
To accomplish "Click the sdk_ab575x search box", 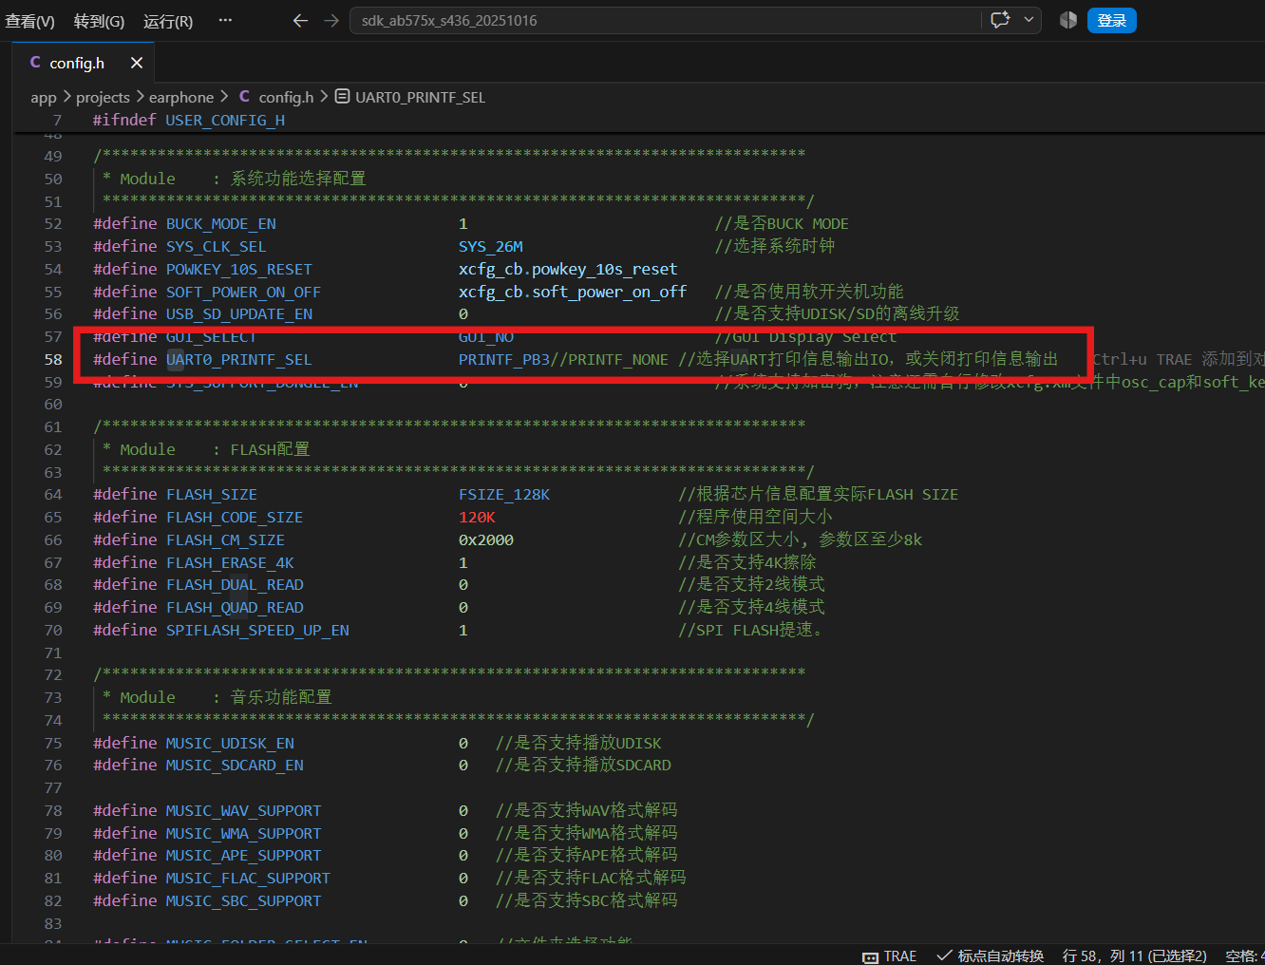I will pyautogui.click(x=665, y=20).
